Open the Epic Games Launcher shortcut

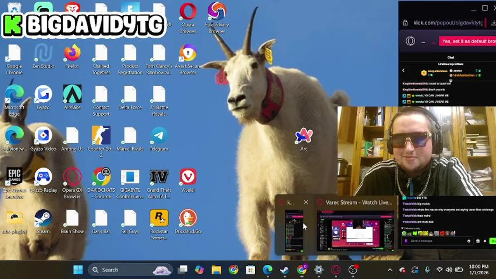[x=14, y=183]
